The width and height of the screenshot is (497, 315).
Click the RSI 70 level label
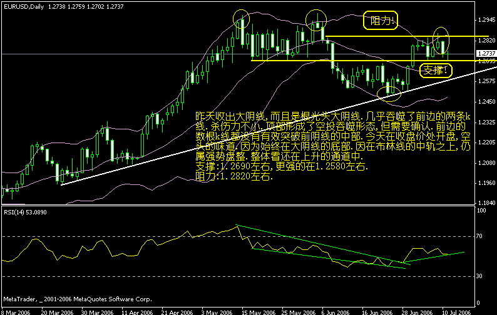point(479,236)
